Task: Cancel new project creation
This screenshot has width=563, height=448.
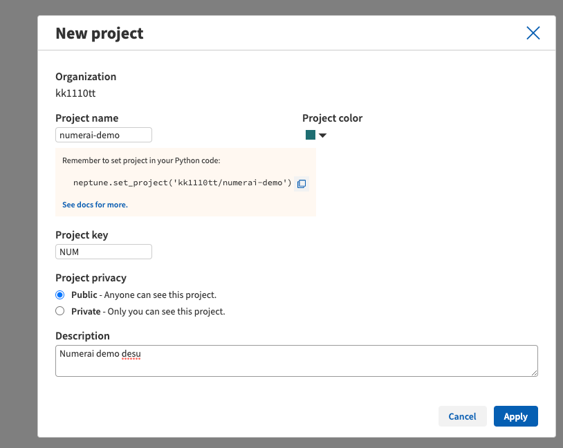Action: point(463,416)
